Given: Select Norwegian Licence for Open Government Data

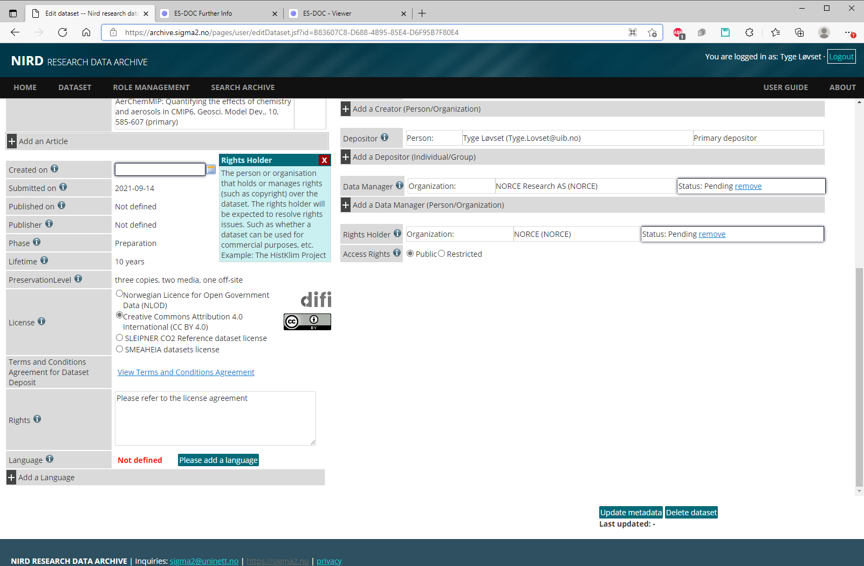Looking at the screenshot, I should (120, 294).
